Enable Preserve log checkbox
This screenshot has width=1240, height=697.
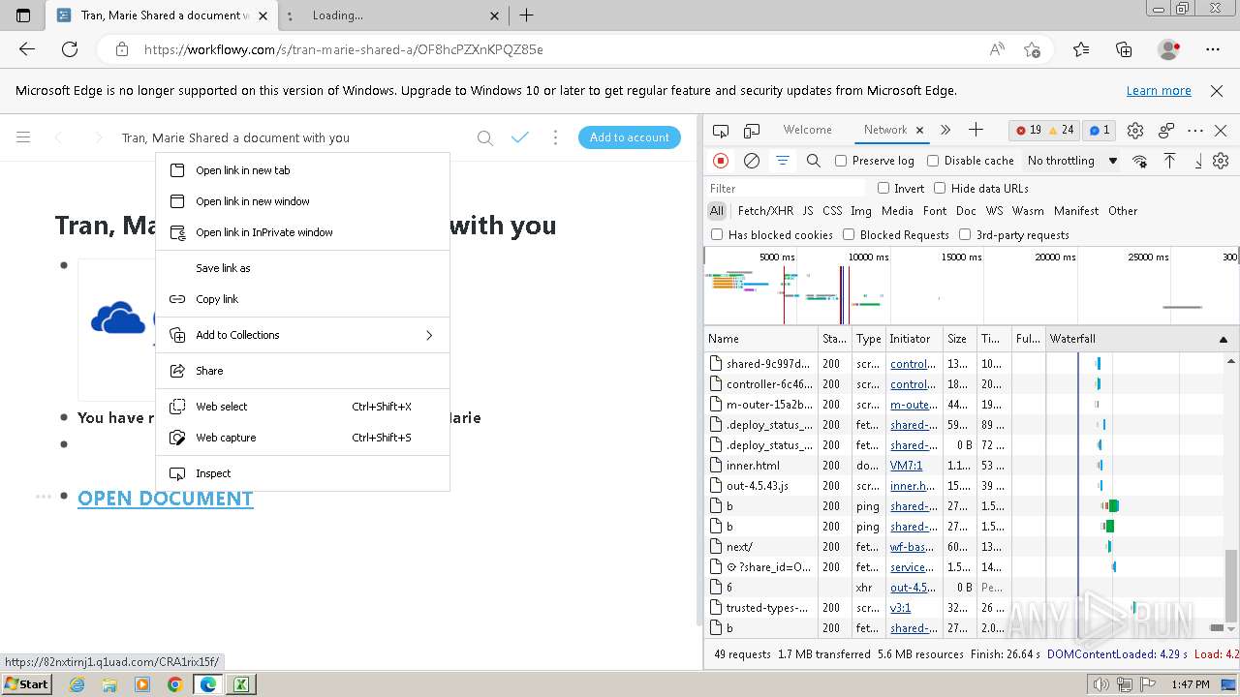[x=841, y=161]
